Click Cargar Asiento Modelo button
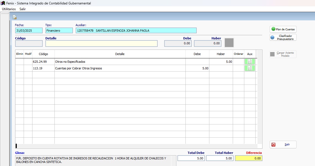The image size is (315, 166). (x=283, y=54)
